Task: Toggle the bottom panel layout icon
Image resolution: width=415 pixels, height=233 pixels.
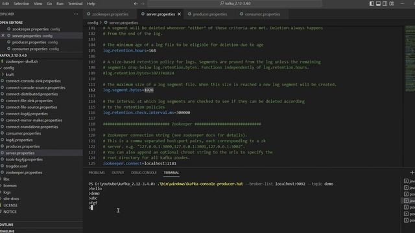Action: coord(378,3)
